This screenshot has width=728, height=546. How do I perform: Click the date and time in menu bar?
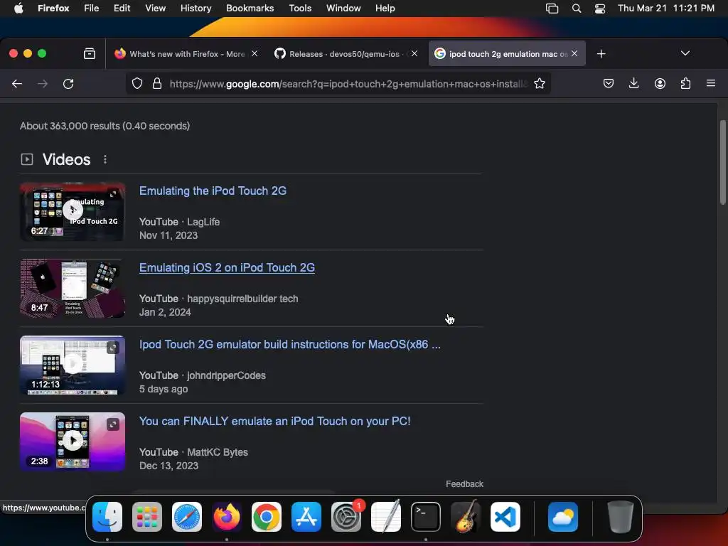coord(665,9)
